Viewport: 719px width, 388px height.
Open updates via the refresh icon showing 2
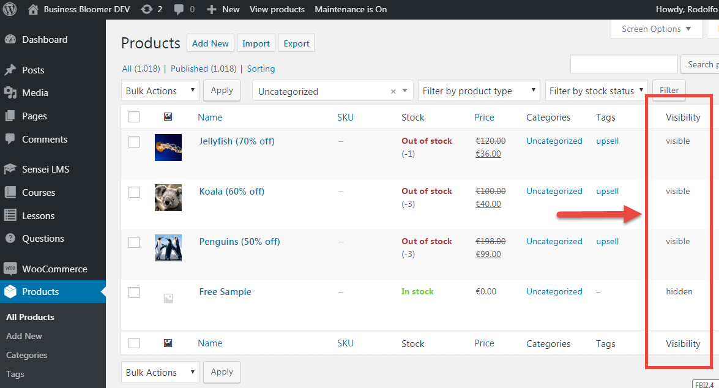(x=147, y=9)
